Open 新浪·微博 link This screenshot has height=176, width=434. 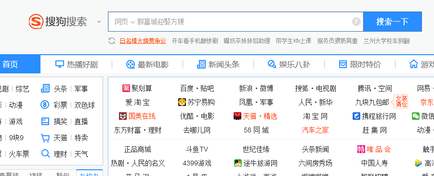(x=256, y=88)
